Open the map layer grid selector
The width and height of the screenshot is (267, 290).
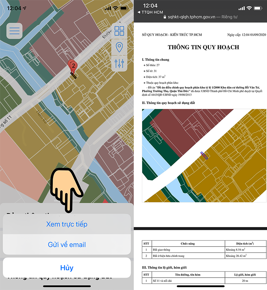119,31
